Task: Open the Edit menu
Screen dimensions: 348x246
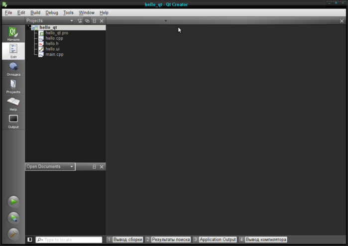Action: click(21, 12)
